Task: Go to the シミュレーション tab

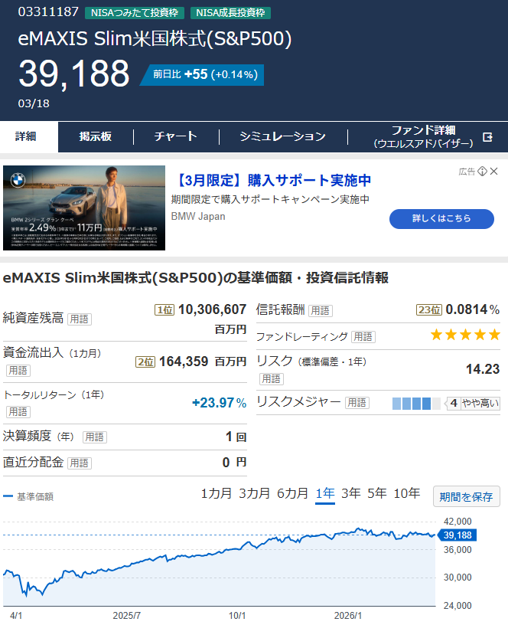Action: (282, 136)
